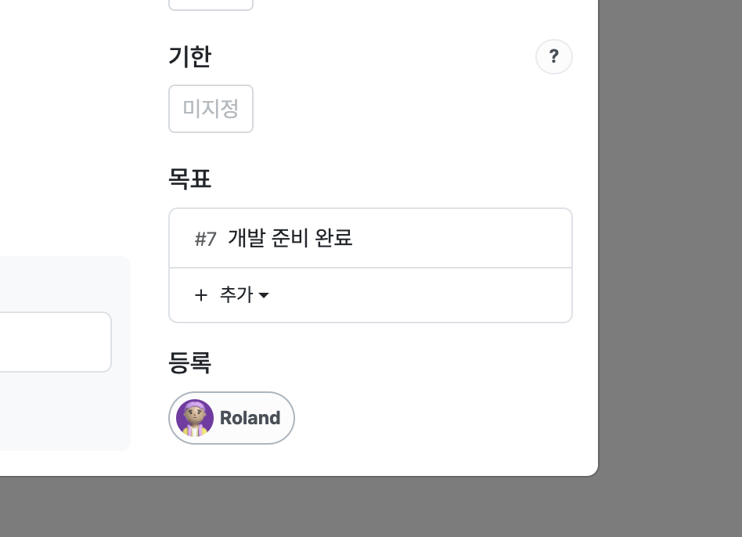Image resolution: width=742 pixels, height=537 pixels.
Task: Click the 목표 section heading
Action: pos(189,178)
